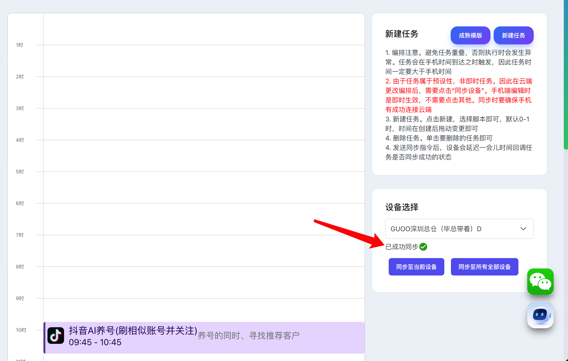This screenshot has height=361, width=568.
Task: Click the 成熟模版 button
Action: point(470,35)
